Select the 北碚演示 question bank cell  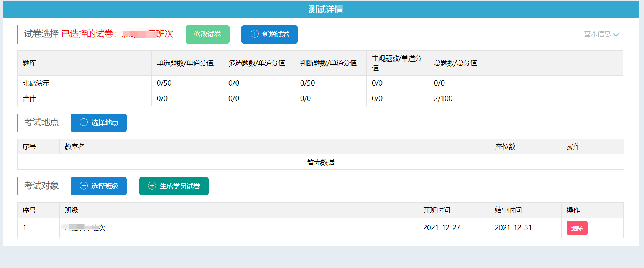click(x=36, y=83)
